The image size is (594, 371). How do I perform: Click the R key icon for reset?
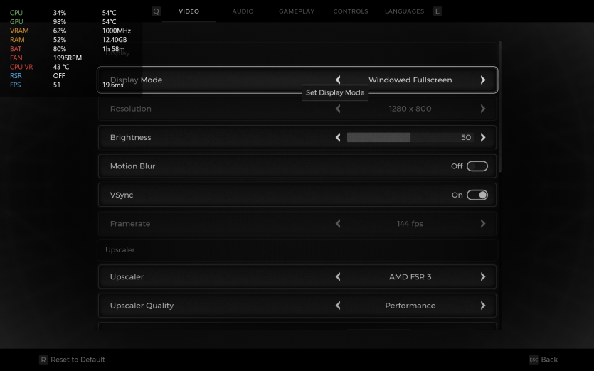[43, 360]
